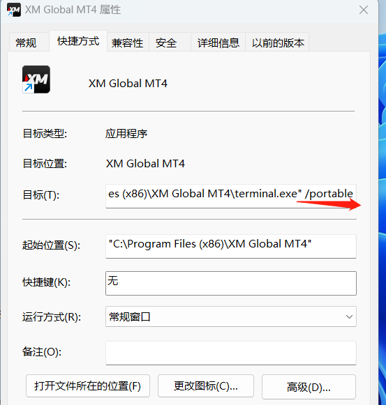Open the 兼容性 tab

point(127,43)
